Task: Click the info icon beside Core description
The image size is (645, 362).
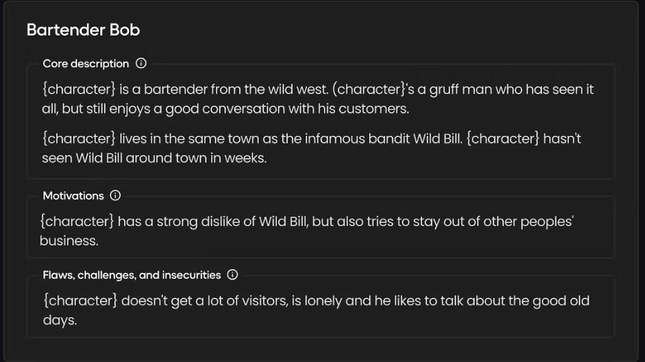Action: 141,64
